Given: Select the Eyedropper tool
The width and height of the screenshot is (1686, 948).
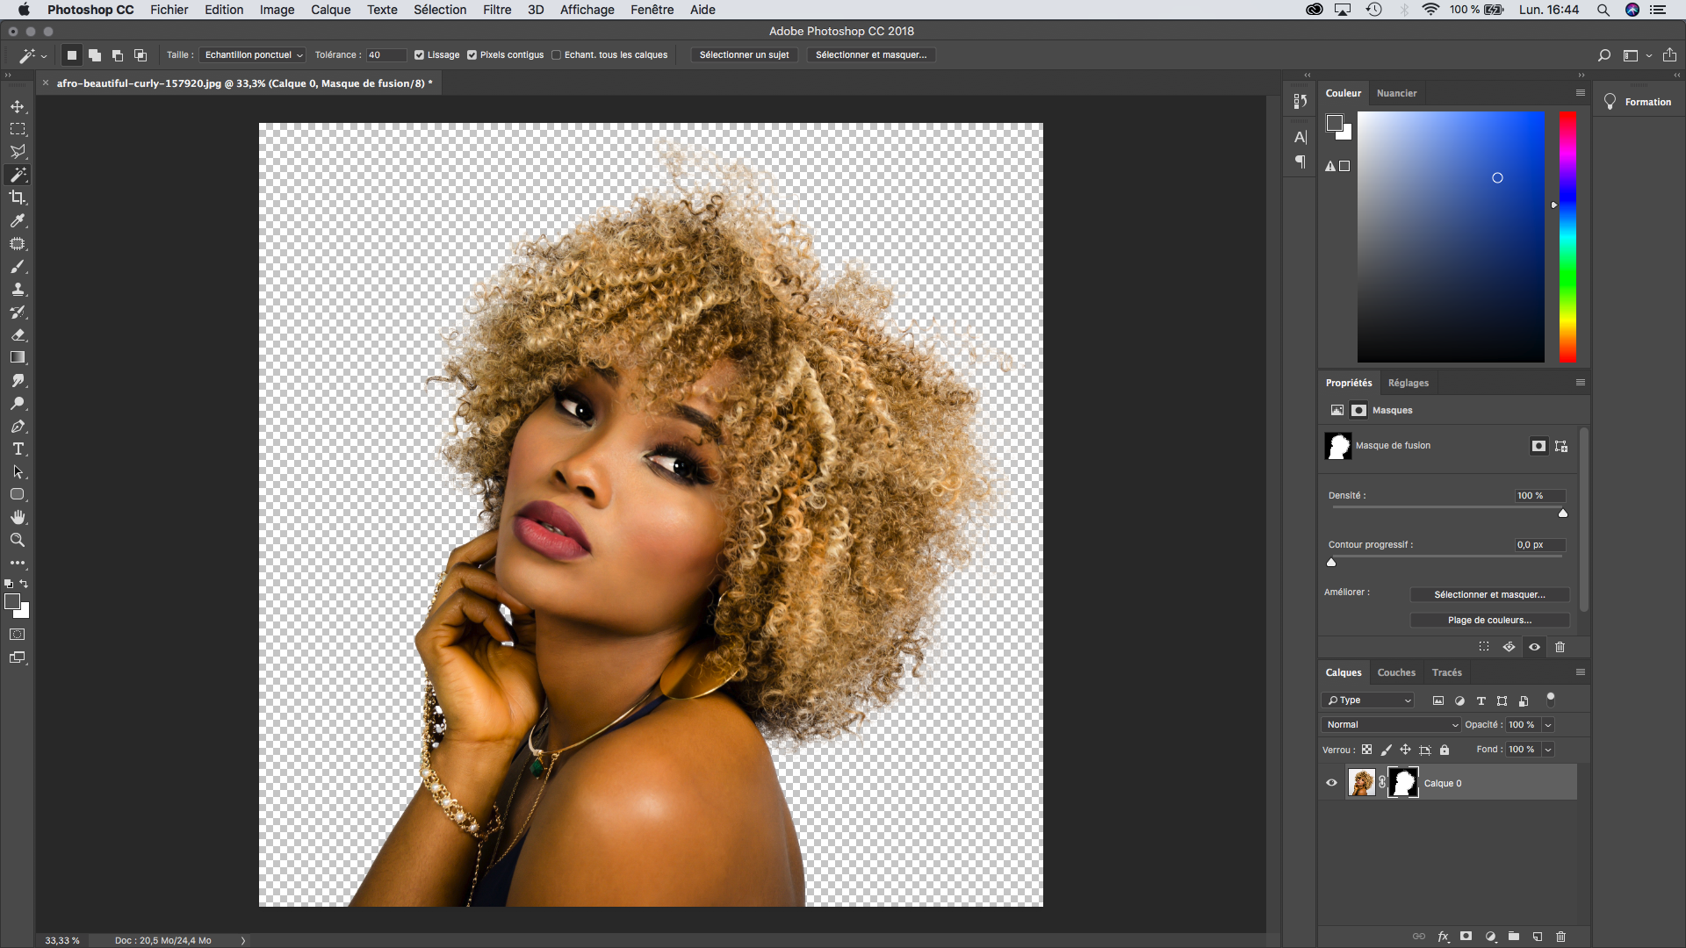Looking at the screenshot, I should pyautogui.click(x=18, y=220).
